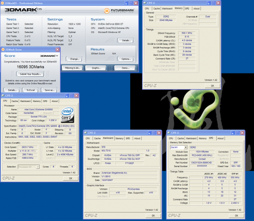Screen dimensions: 254x221
Task: Close the 3DMark Score dialog
Action: [x=58, y=50]
